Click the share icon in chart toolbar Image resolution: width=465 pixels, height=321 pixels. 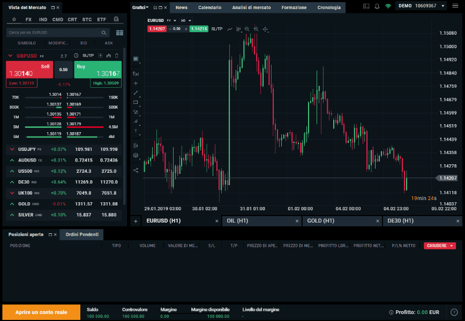(x=136, y=170)
